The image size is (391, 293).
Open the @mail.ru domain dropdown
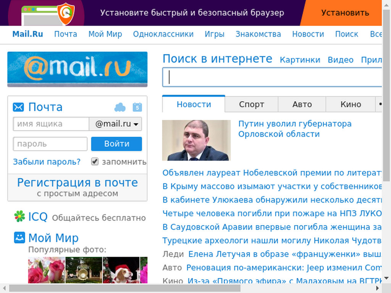115,124
